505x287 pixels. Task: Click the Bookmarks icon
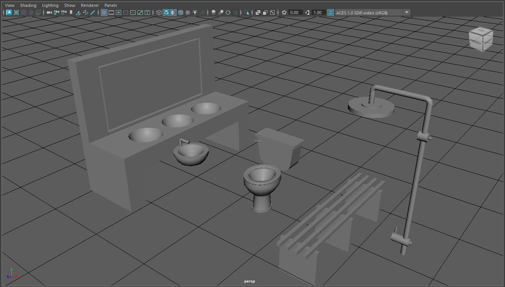click(71, 13)
